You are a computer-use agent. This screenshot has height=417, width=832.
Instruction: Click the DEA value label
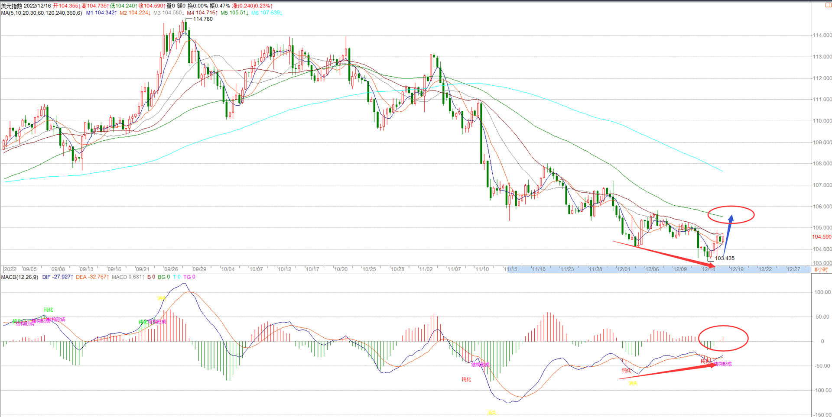[92, 277]
